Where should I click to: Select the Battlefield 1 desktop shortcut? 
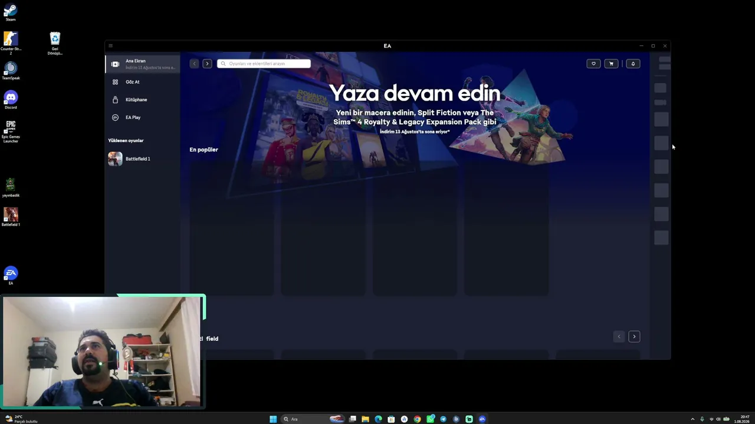click(x=11, y=216)
